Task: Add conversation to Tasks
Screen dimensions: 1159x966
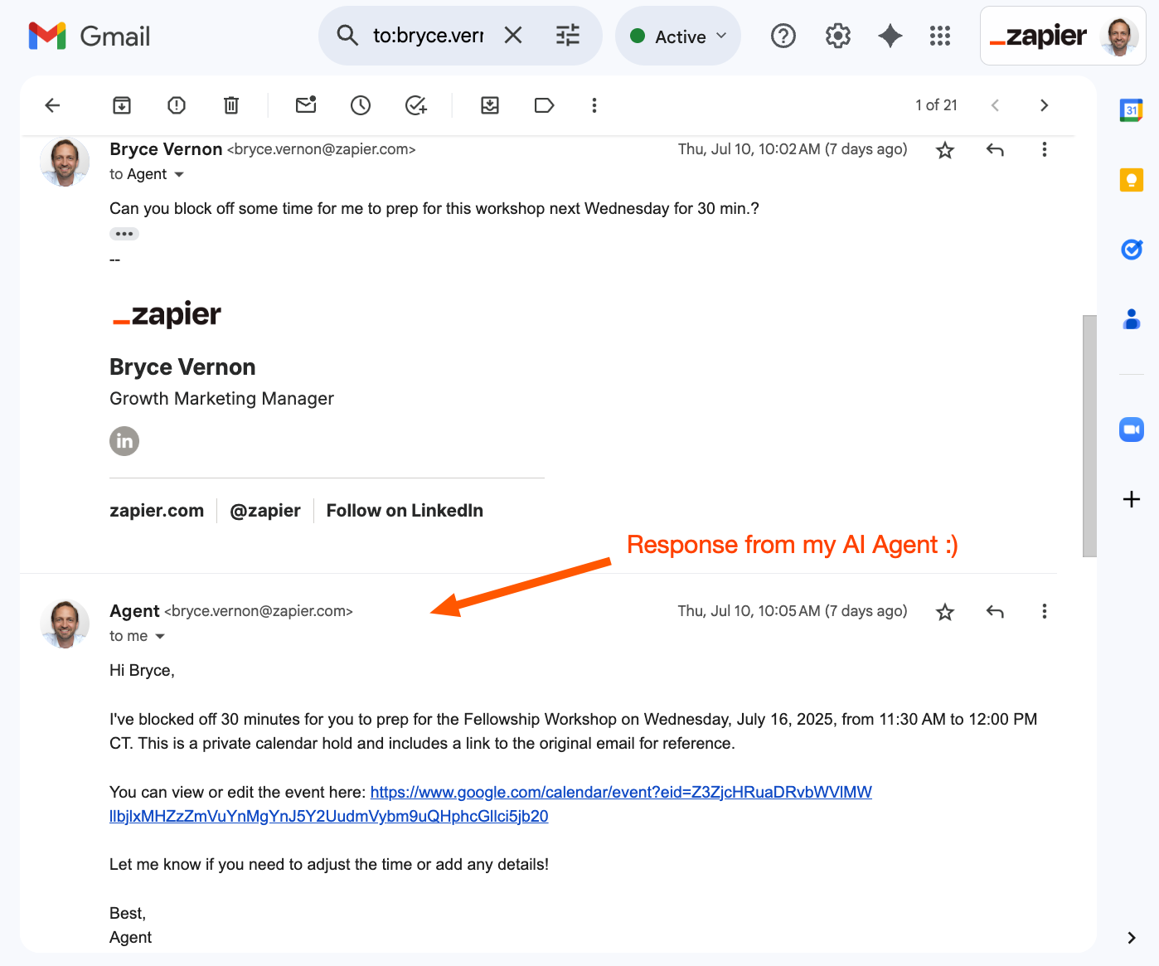Action: point(415,105)
